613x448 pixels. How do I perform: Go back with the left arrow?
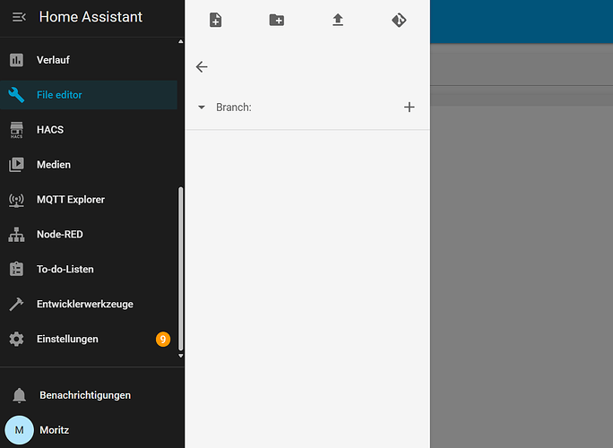tap(202, 67)
